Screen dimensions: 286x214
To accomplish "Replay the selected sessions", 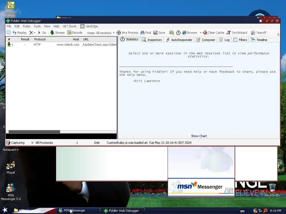I will [x=20, y=33].
